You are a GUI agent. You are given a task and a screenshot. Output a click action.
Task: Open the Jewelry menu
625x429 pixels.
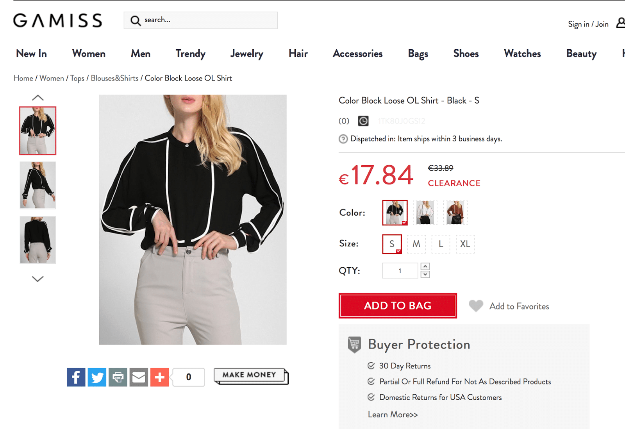click(246, 54)
